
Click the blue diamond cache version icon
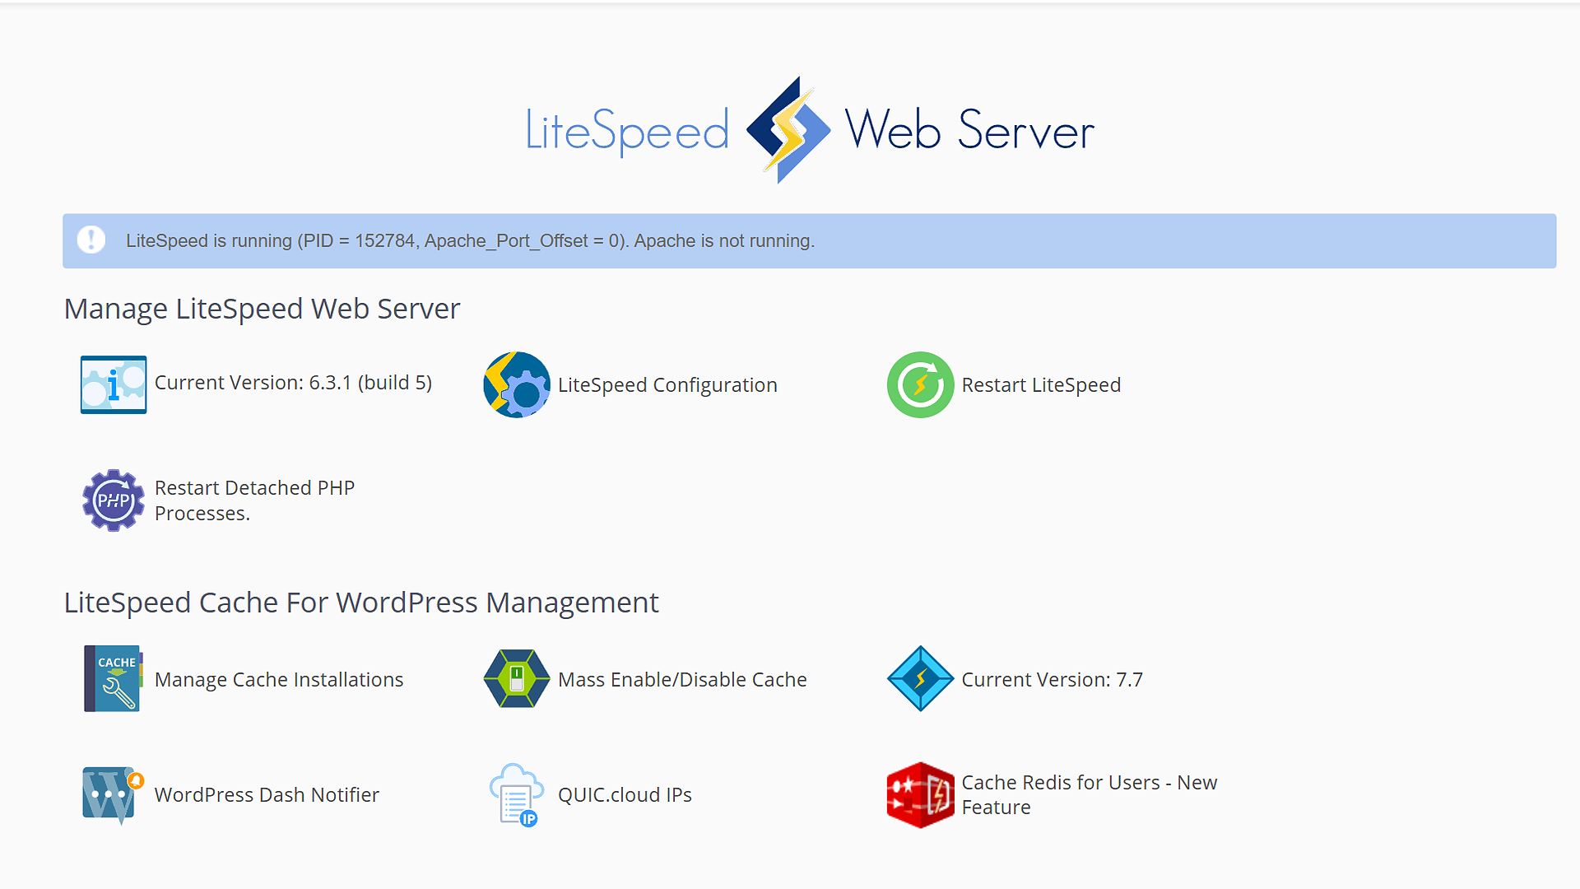coord(920,679)
